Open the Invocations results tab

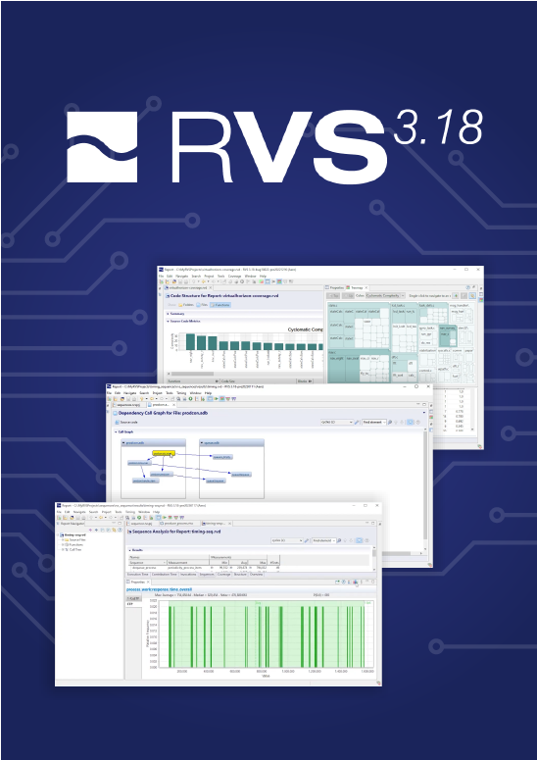(188, 574)
